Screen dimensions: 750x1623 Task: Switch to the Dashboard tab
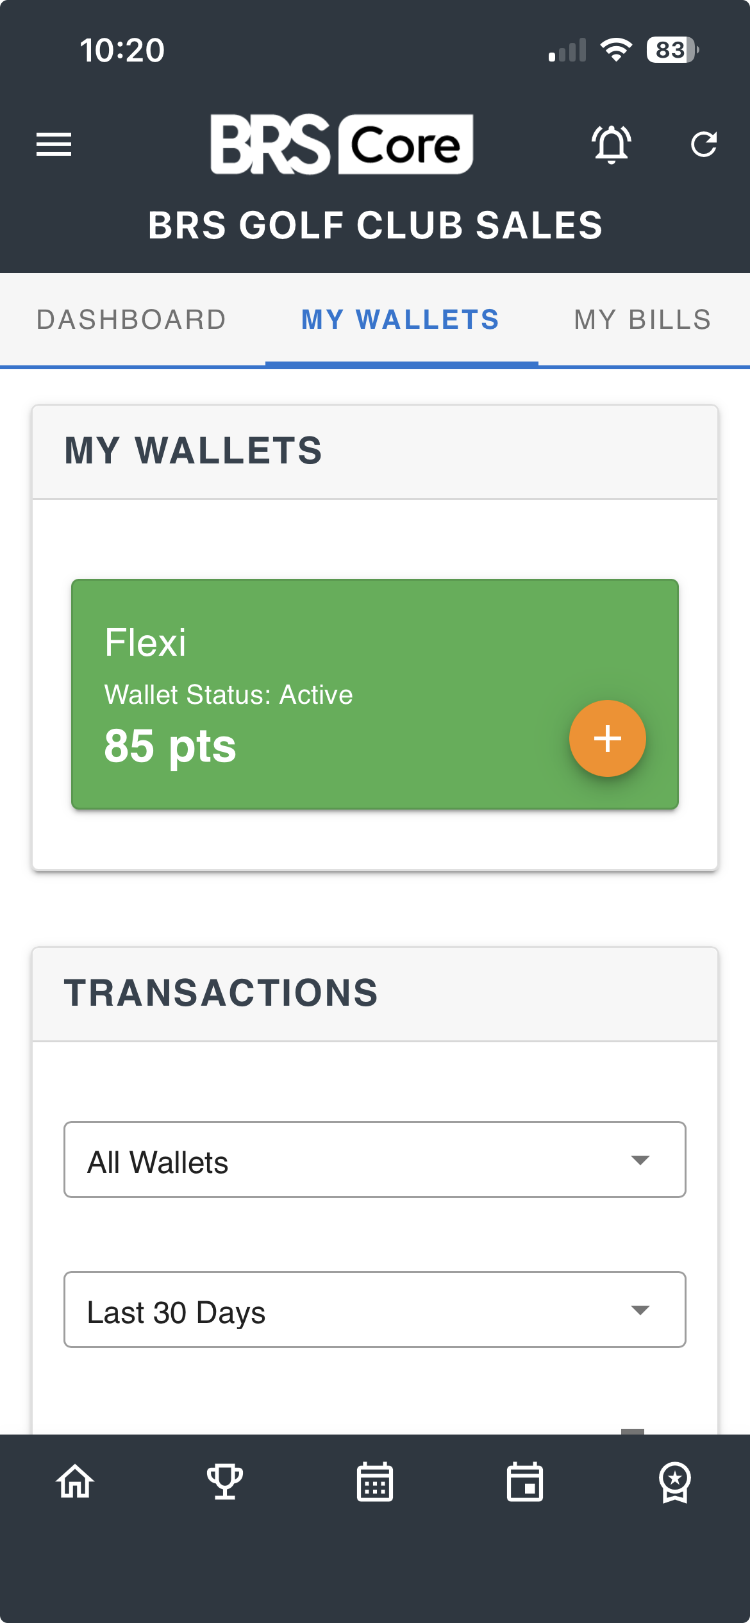click(x=131, y=320)
